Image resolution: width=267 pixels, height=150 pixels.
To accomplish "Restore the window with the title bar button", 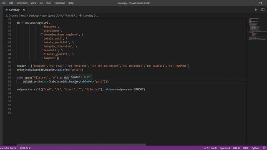I will 260,3.
